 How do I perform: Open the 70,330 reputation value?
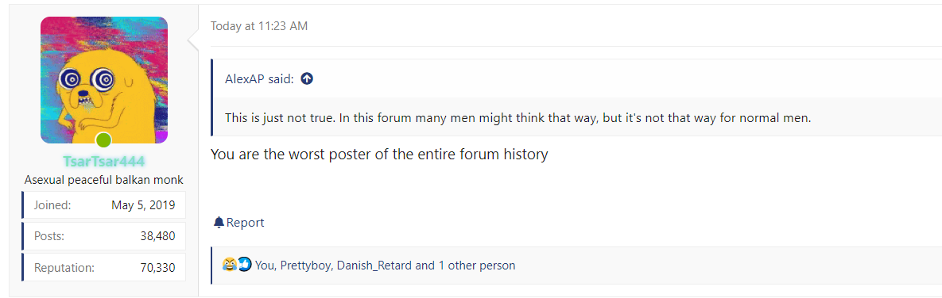click(157, 267)
